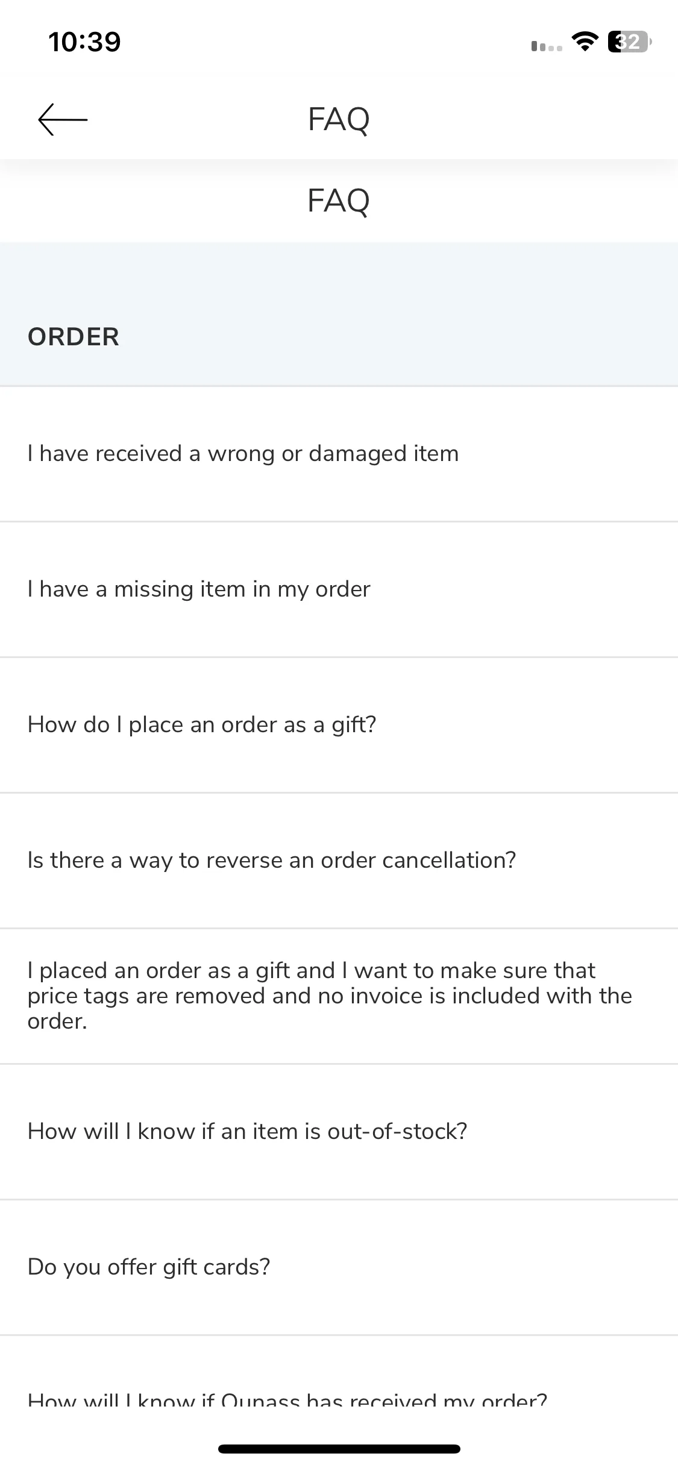This screenshot has width=678, height=1468.
Task: Expand the price tags and invoice gift question
Action: tap(339, 996)
